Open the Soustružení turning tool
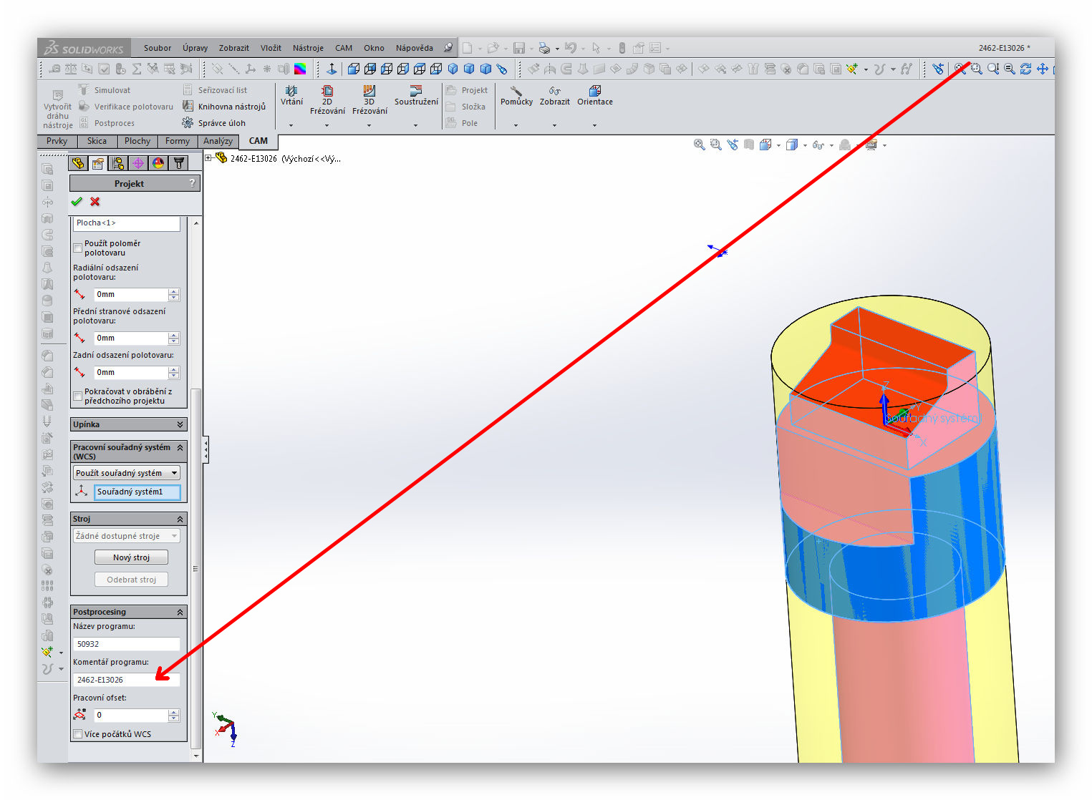 [x=416, y=96]
